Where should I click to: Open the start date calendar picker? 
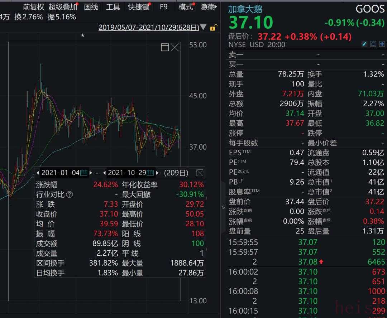[x=84, y=173]
